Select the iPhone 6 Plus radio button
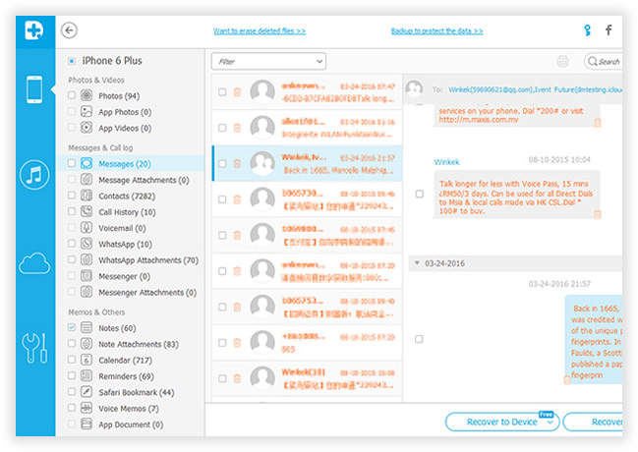638x452 pixels. point(72,61)
